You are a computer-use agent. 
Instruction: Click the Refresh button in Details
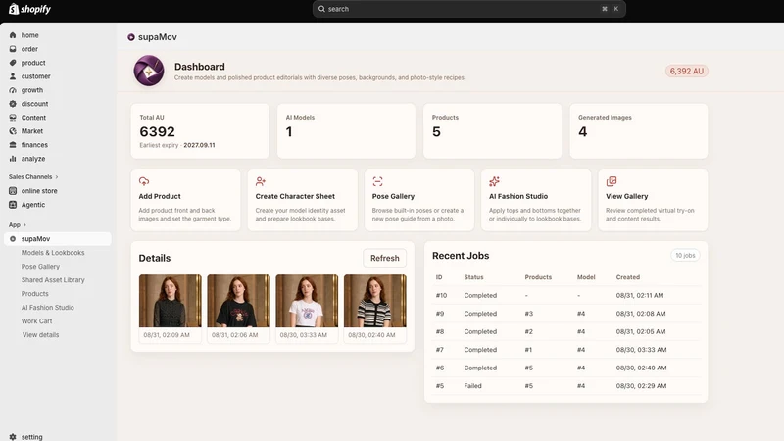[x=384, y=258]
